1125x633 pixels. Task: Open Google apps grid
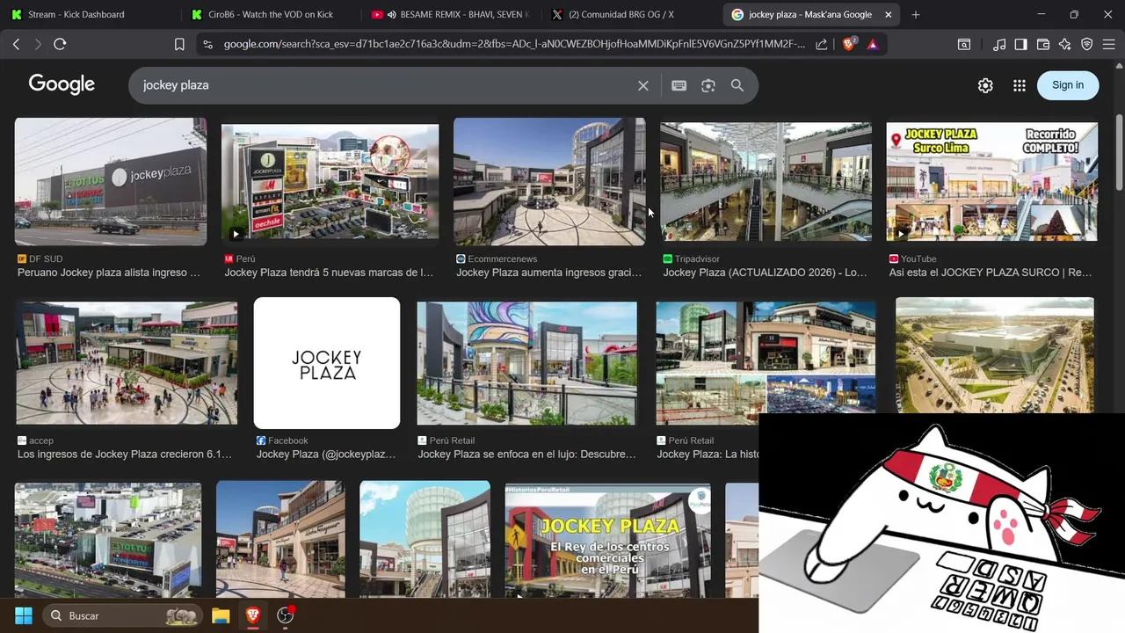pyautogui.click(x=1020, y=85)
